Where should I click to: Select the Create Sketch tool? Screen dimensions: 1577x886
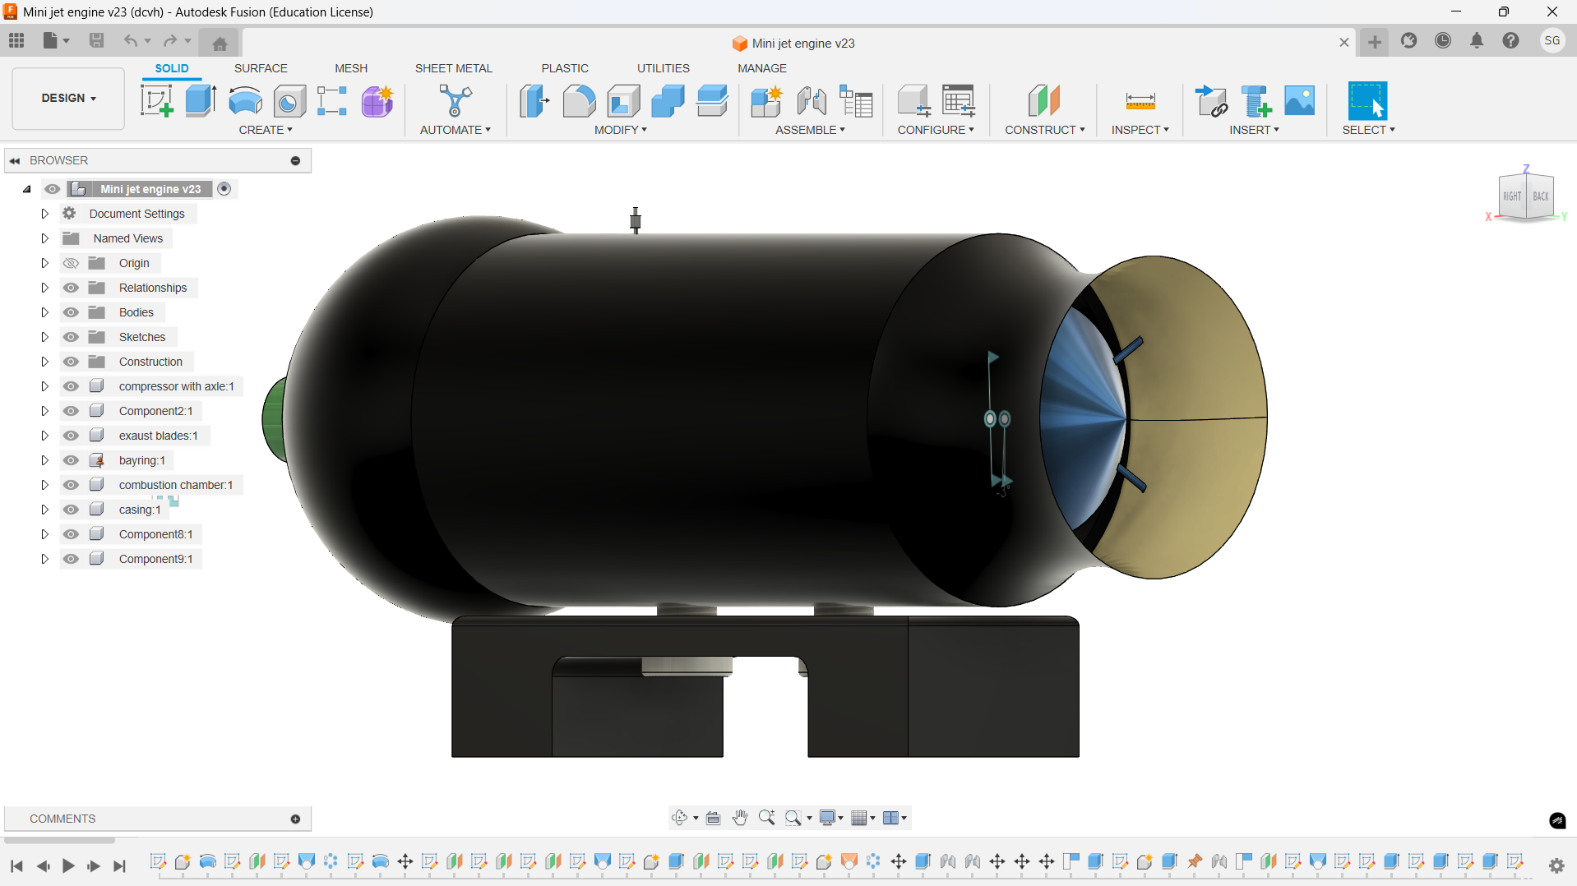[156, 101]
